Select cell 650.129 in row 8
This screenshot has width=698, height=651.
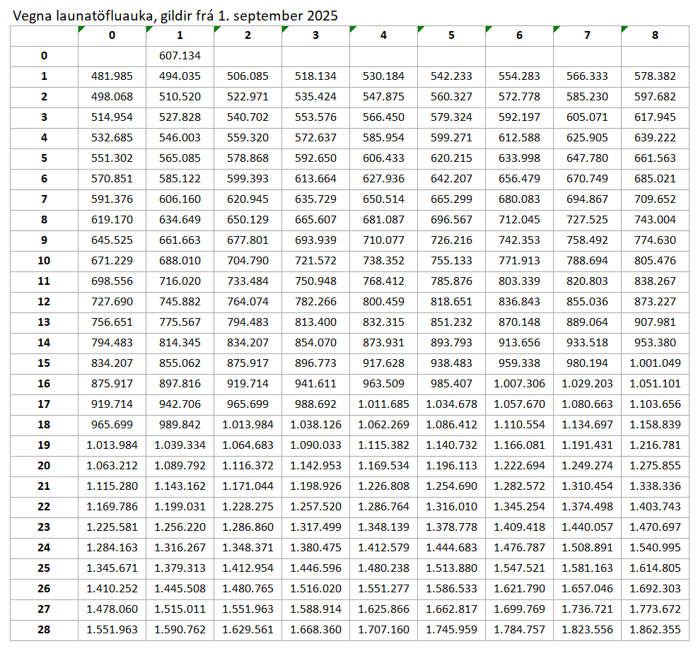[x=248, y=219]
